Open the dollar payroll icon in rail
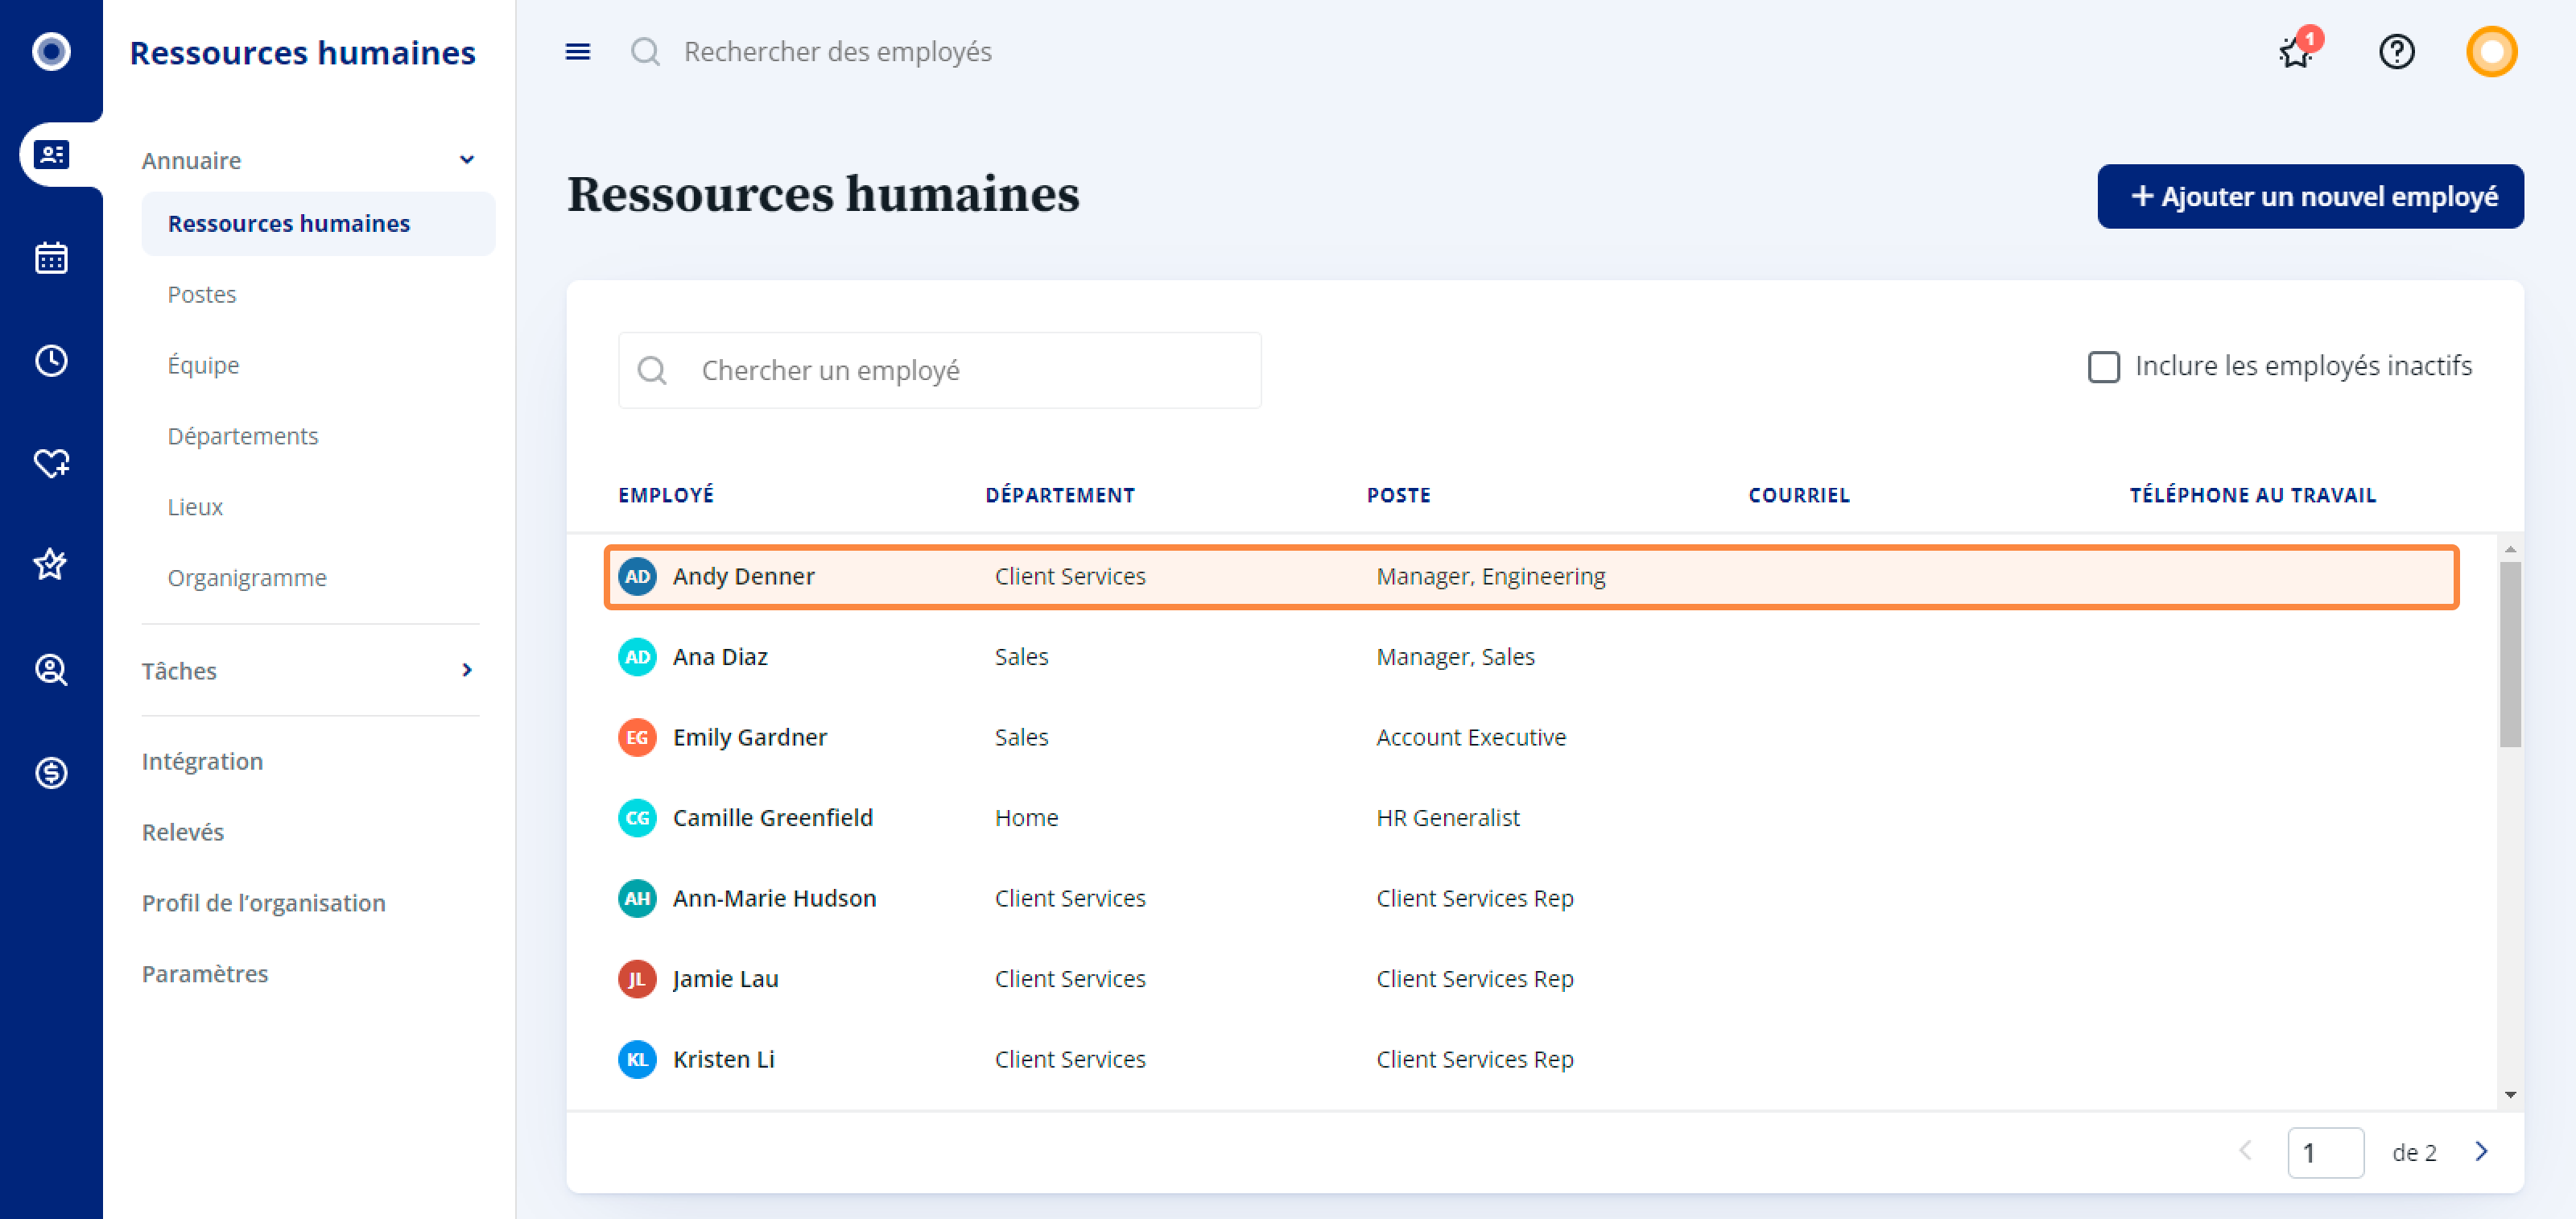The width and height of the screenshot is (2576, 1219). pos(51,772)
